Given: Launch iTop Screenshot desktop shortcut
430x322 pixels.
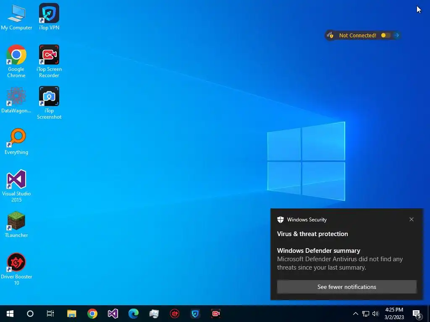Looking at the screenshot, I should tap(49, 103).
